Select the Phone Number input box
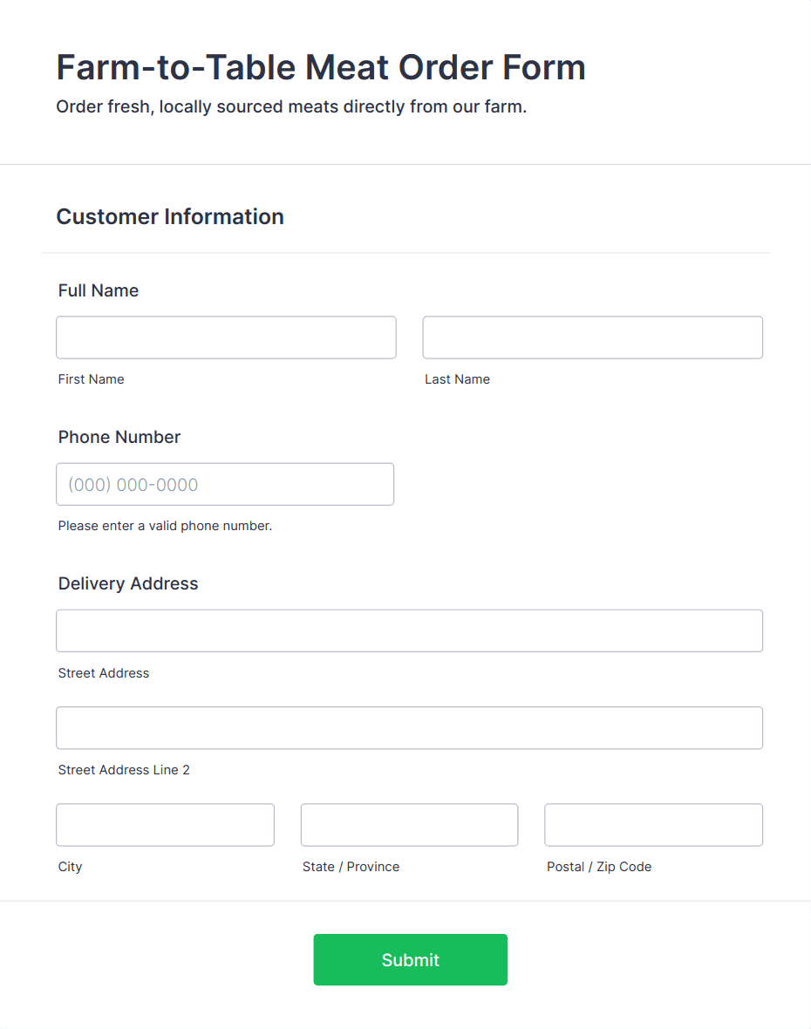Viewport: 811px width, 1029px height. point(225,484)
